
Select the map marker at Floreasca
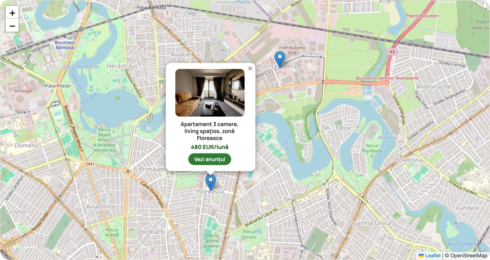tap(210, 183)
